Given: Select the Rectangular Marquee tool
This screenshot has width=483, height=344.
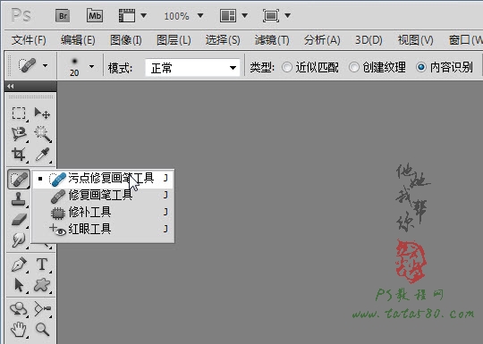Looking at the screenshot, I should point(19,113).
